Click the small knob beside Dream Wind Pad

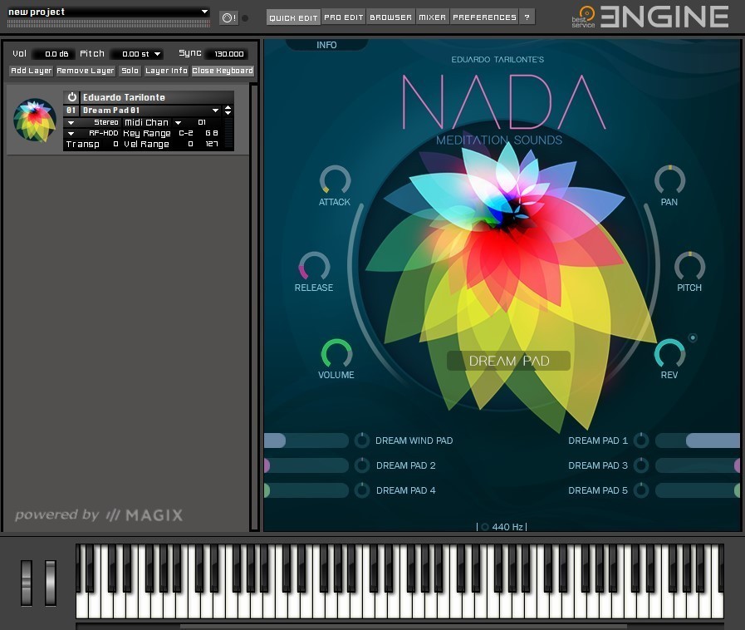point(362,441)
